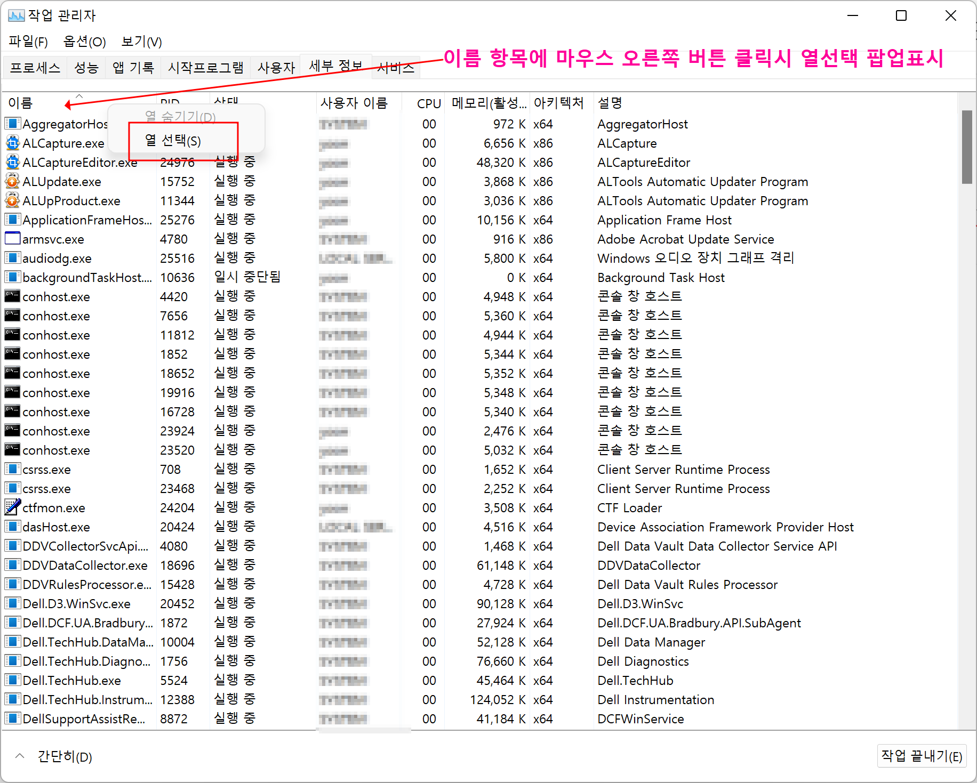Switch to the 시작프로그램 tab
The image size is (977, 783).
[x=206, y=68]
